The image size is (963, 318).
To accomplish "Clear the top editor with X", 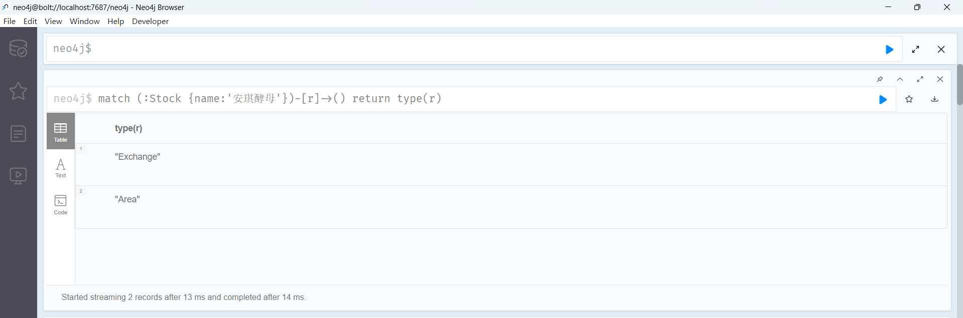I will (941, 50).
